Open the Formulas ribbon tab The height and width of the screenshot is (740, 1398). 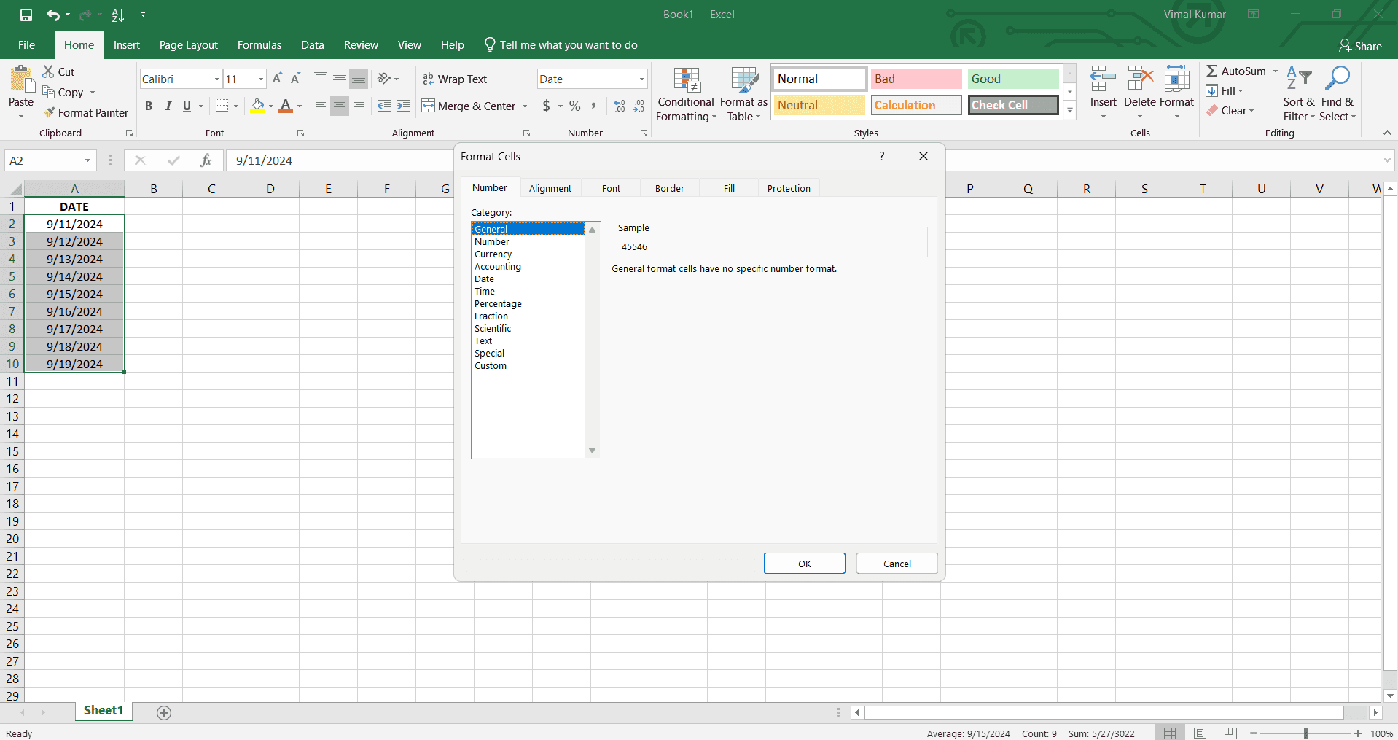point(259,44)
